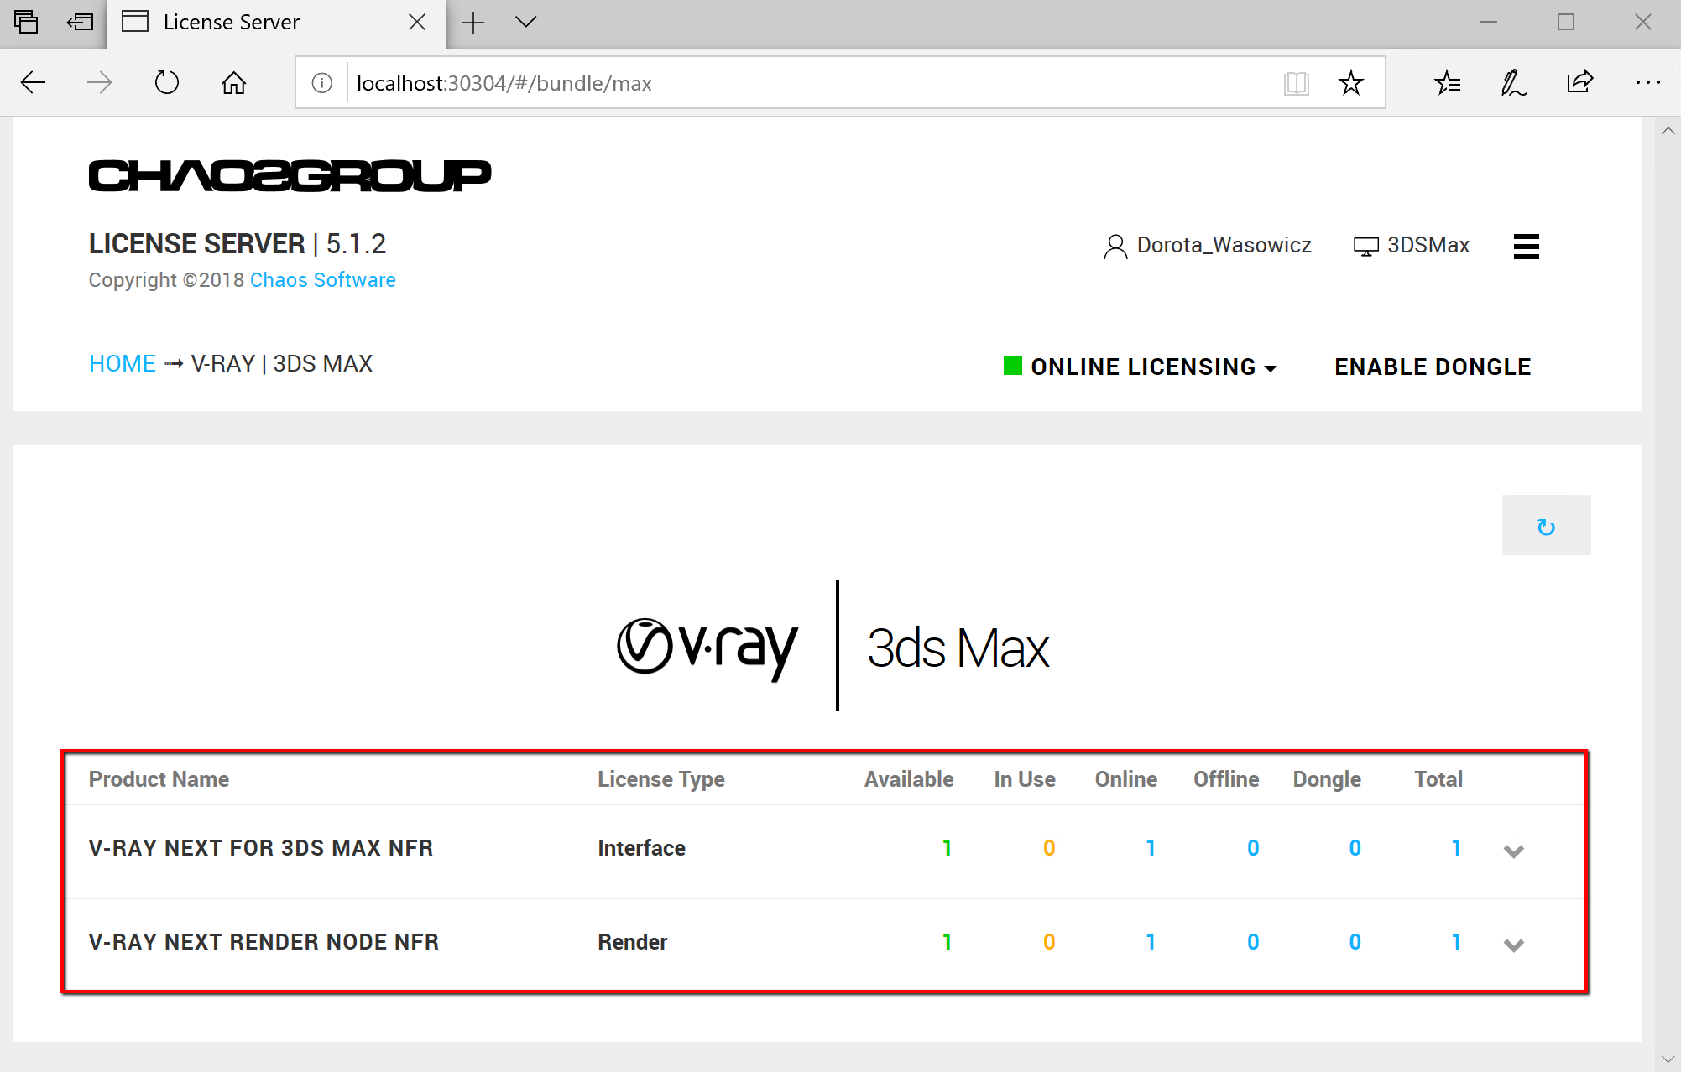The height and width of the screenshot is (1072, 1681).
Task: Click the browser refresh page icon
Action: (x=166, y=82)
